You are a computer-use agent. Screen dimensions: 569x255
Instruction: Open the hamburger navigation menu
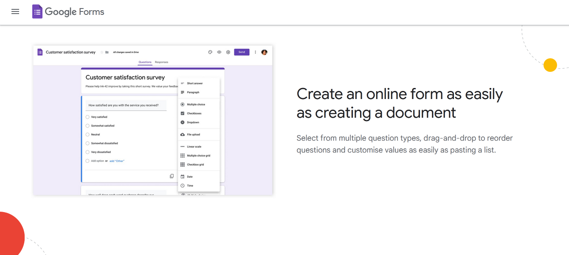pyautogui.click(x=15, y=11)
